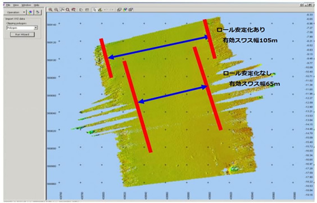Image resolution: width=317 pixels, height=203 pixels.
Task: Open the Operation dropdown
Action: coord(15,12)
